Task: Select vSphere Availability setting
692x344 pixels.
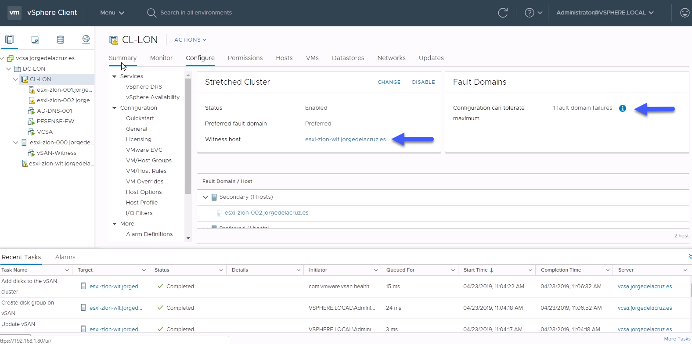Action: [153, 97]
